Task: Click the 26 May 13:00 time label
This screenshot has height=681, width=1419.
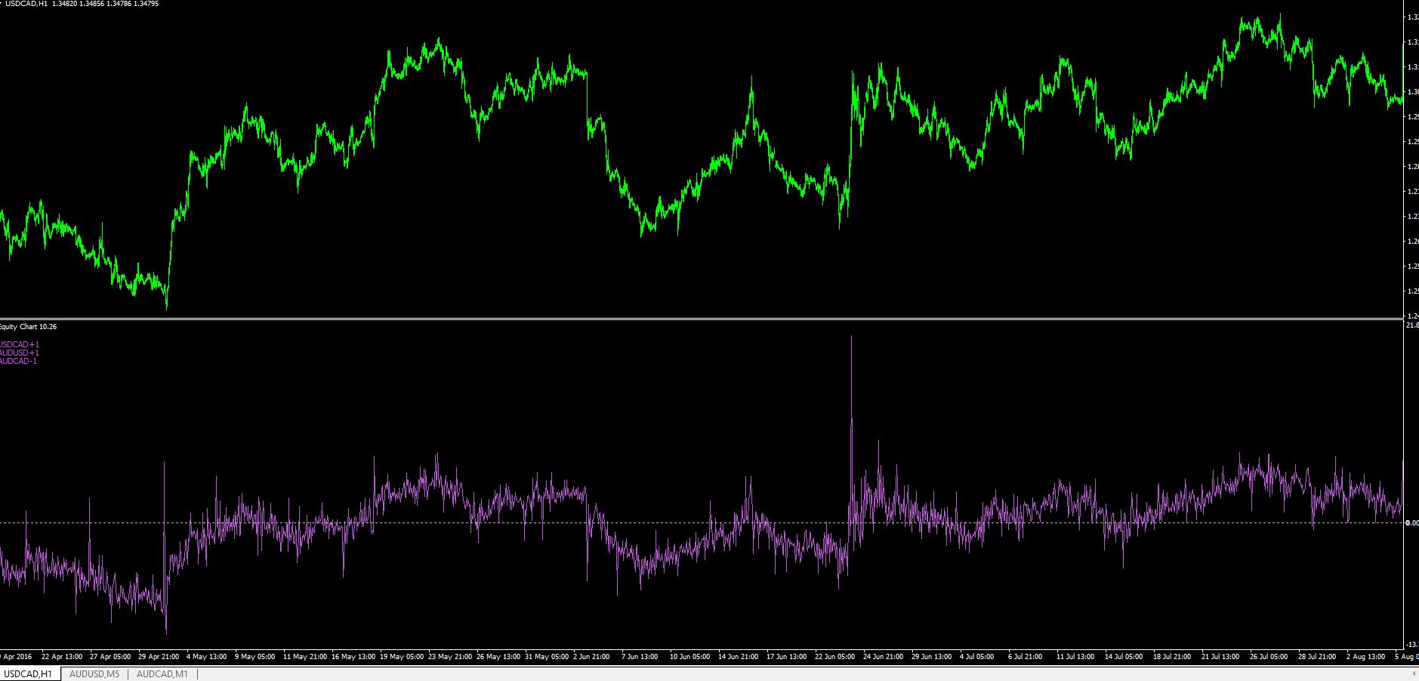Action: coord(498,656)
